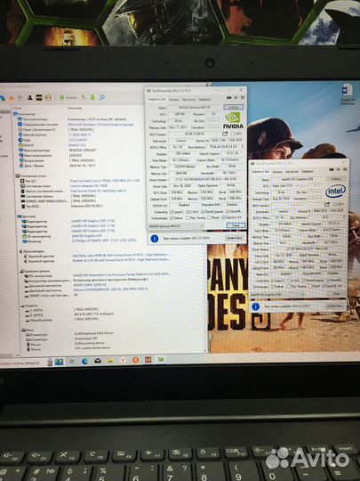360x481 pixels.
Task: Click the round clock icon in AIDA64 toolbar
Action: point(48,98)
